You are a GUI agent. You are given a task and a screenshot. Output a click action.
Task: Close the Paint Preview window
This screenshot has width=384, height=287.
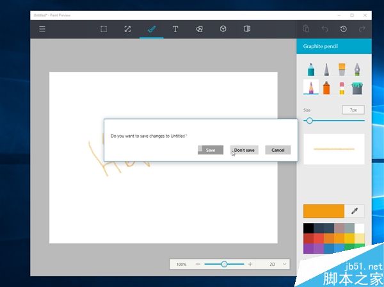(365, 15)
